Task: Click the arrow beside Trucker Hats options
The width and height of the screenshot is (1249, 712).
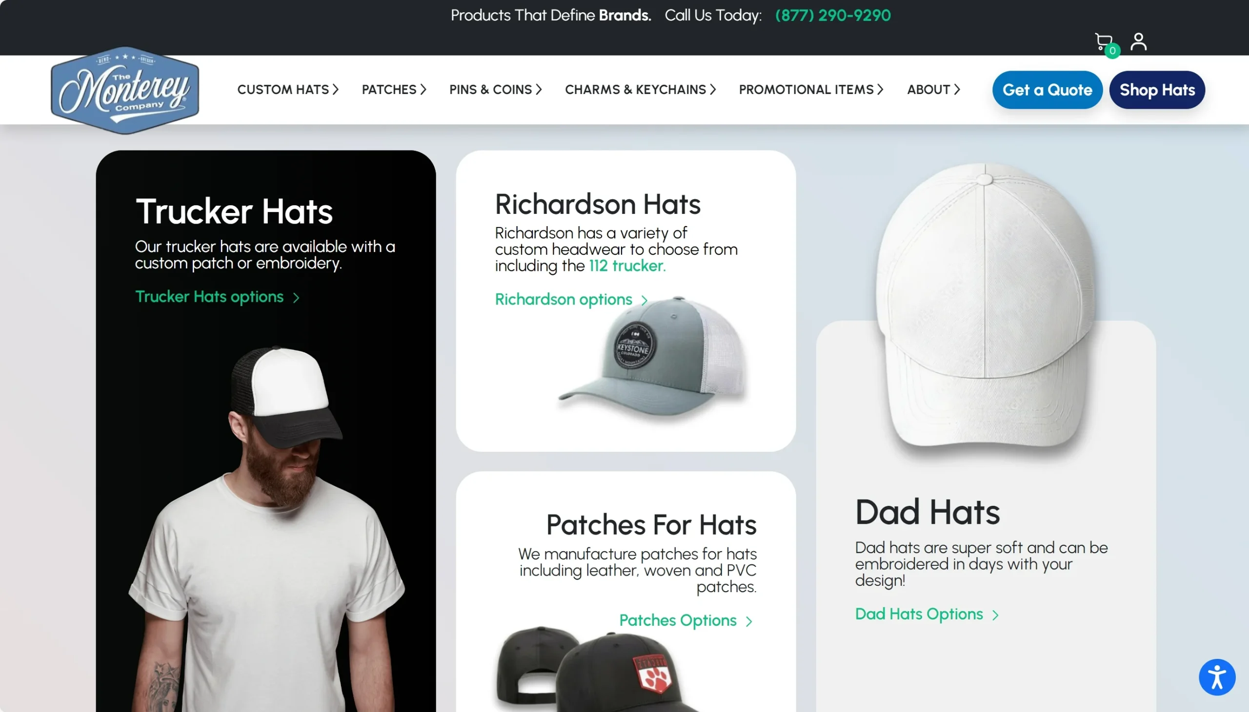Action: [x=296, y=298]
